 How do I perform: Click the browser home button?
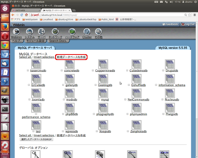point(27,15)
